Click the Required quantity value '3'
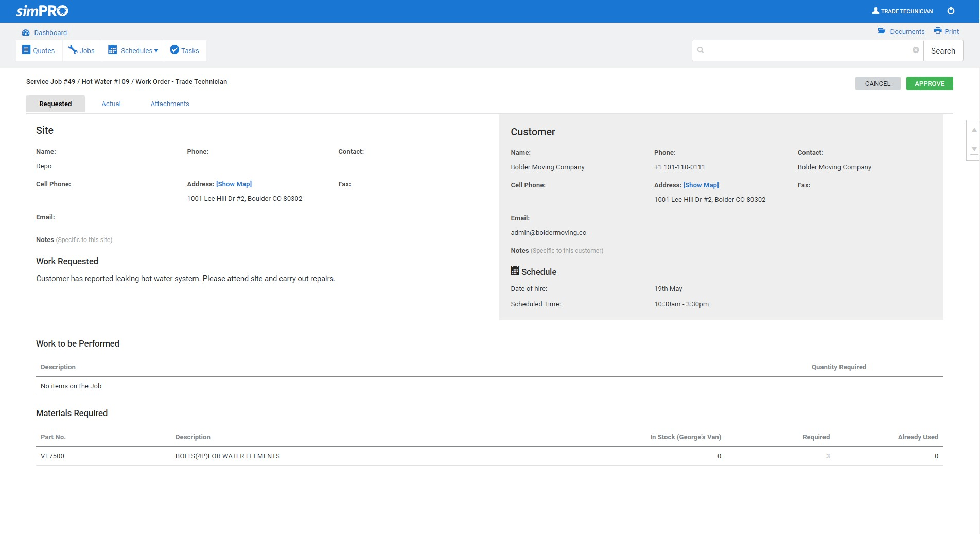Viewport: 980px width, 534px height. (828, 456)
